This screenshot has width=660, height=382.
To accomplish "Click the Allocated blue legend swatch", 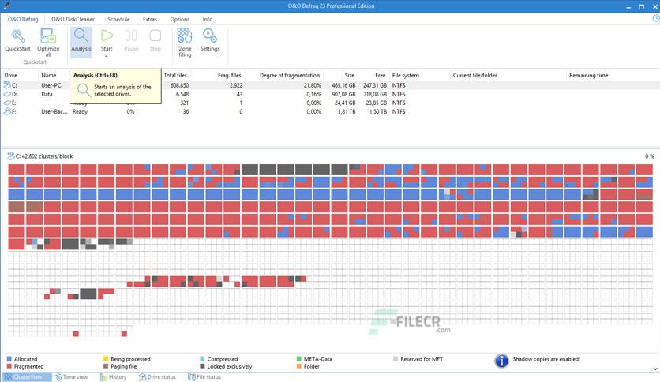I will (x=9, y=359).
